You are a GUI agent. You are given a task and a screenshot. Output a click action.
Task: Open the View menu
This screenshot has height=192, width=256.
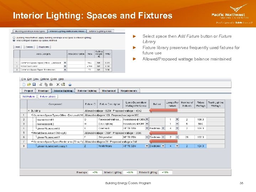36,79
